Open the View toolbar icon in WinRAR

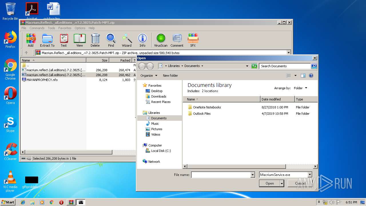click(79, 40)
